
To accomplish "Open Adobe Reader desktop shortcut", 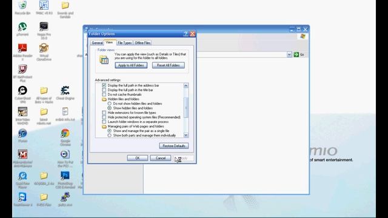I will [x=22, y=48].
